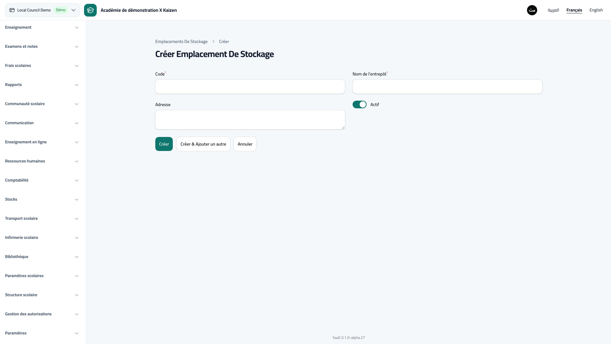
Task: Expand the Structure scolaire section
Action: (x=42, y=295)
